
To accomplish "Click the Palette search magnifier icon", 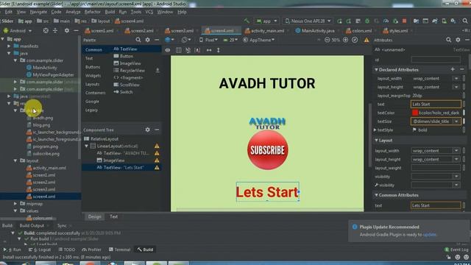I will [x=138, y=40].
